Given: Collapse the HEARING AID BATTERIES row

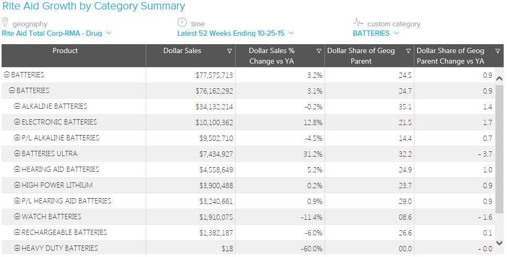Looking at the screenshot, I should click(17, 169).
